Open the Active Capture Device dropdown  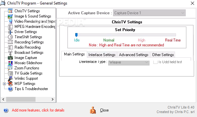149,13
